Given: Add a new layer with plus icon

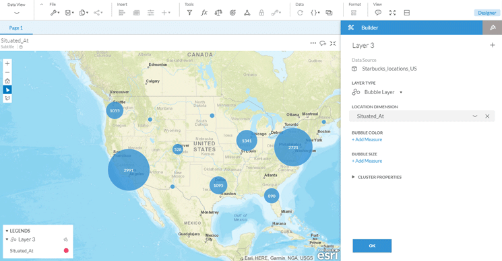Looking at the screenshot, I should (493, 45).
